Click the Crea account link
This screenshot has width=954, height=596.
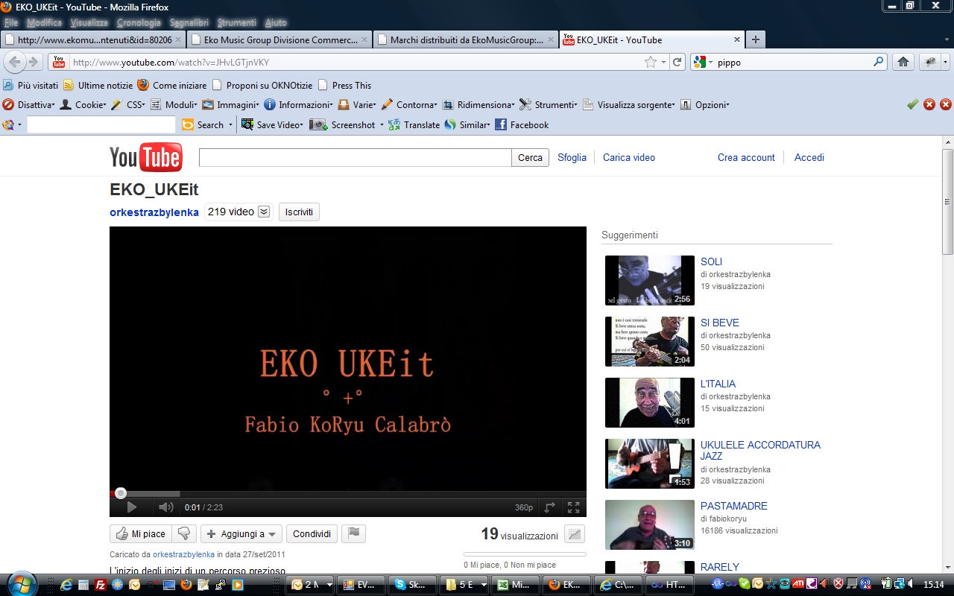click(746, 157)
